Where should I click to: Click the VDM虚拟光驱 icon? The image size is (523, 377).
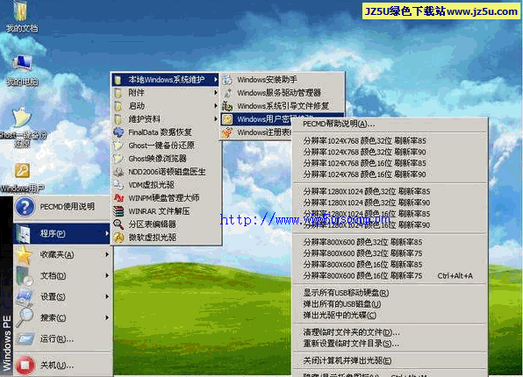(118, 185)
